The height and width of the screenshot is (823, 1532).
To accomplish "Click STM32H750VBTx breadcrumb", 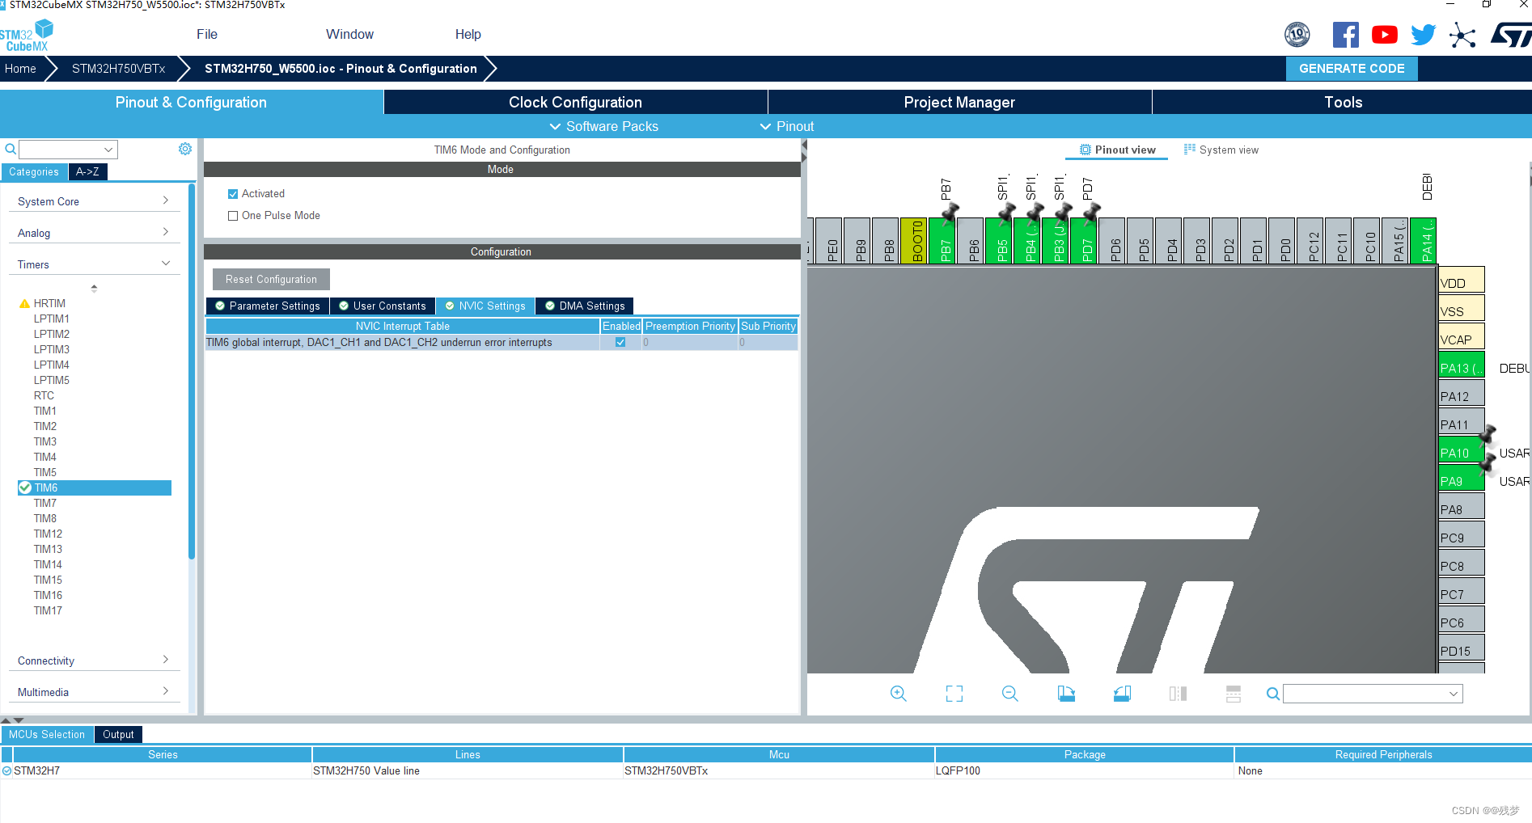I will (x=118, y=69).
